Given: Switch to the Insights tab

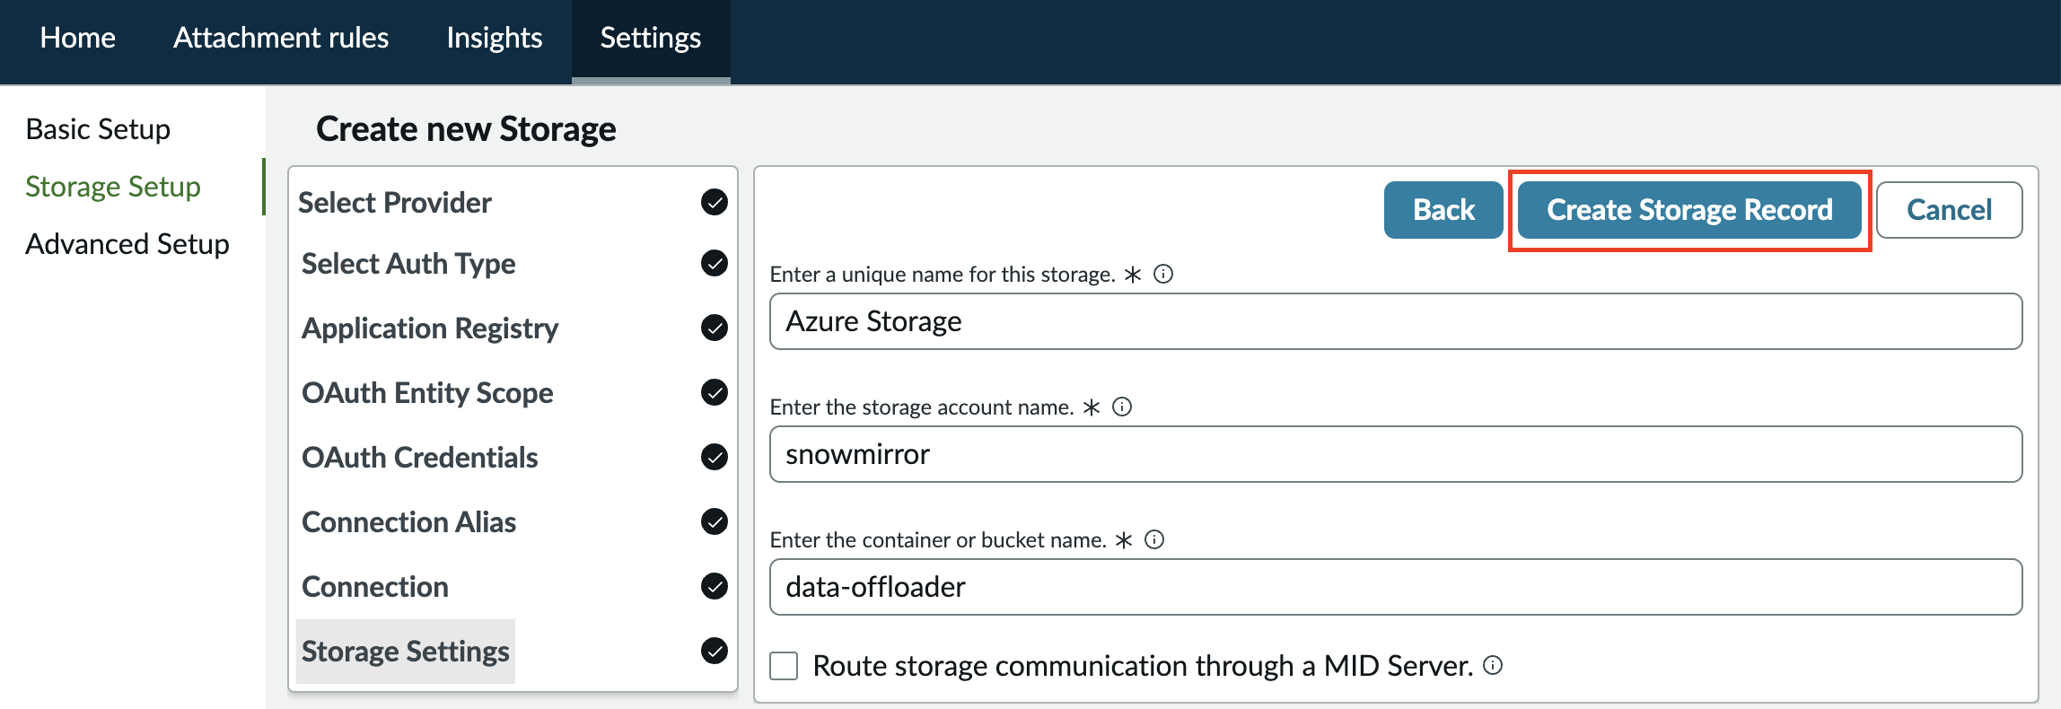Looking at the screenshot, I should [x=495, y=38].
